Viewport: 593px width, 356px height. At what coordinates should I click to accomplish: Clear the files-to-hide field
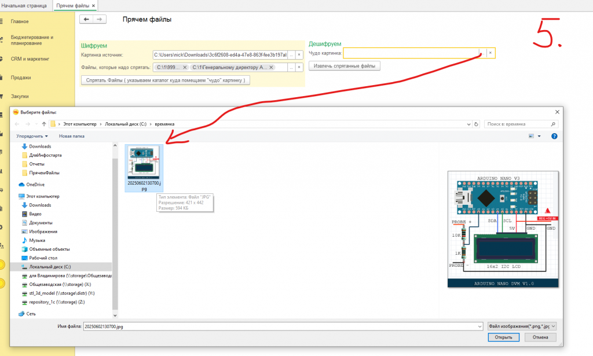tap(299, 67)
